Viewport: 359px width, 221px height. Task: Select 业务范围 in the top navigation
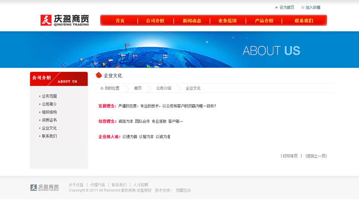[x=228, y=20]
